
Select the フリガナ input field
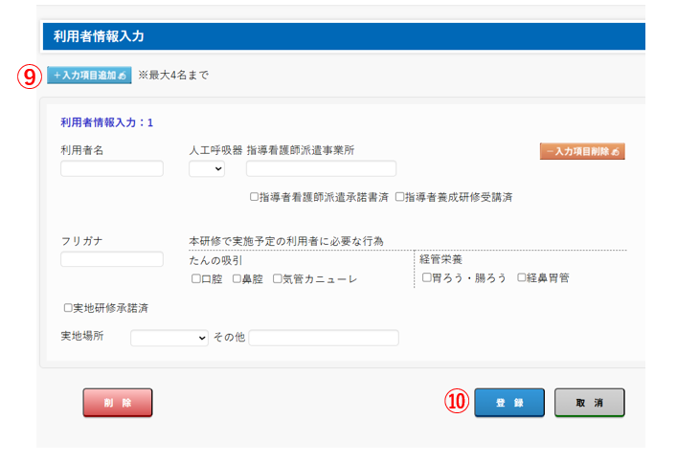111,259
